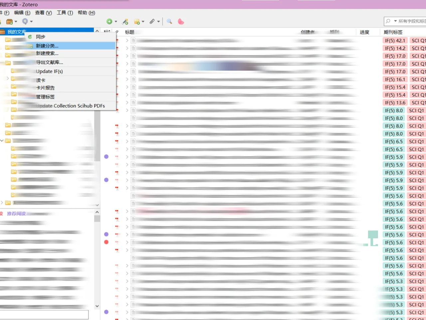Click the green sync icon in context menu
The height and width of the screenshot is (320, 426).
[x=30, y=37]
